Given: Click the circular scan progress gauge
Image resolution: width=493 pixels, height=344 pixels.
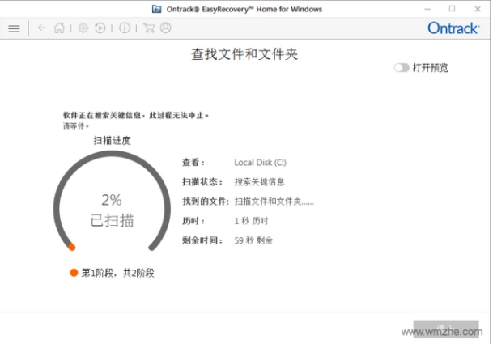Looking at the screenshot, I should [x=112, y=202].
